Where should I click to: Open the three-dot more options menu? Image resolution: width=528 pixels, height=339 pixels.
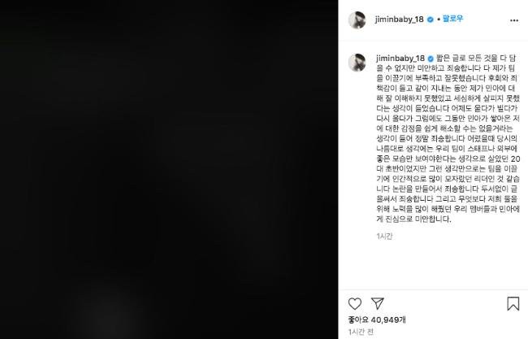coord(514,20)
